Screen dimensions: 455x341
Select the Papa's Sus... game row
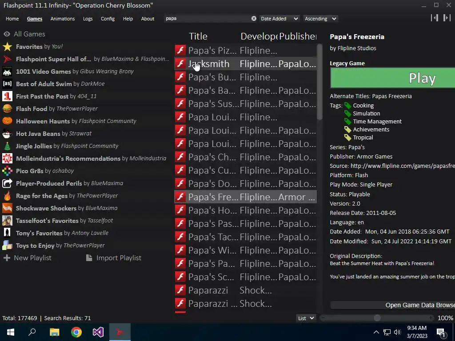click(245, 104)
